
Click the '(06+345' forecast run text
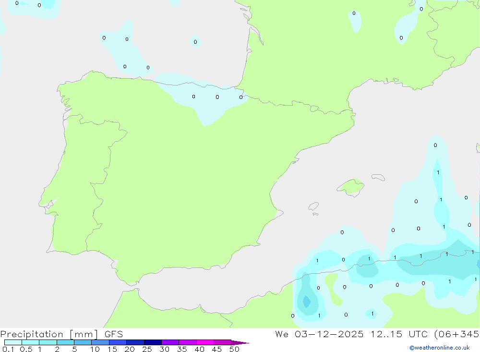click(x=457, y=334)
